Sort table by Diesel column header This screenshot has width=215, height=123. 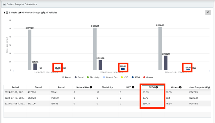tap(38, 87)
